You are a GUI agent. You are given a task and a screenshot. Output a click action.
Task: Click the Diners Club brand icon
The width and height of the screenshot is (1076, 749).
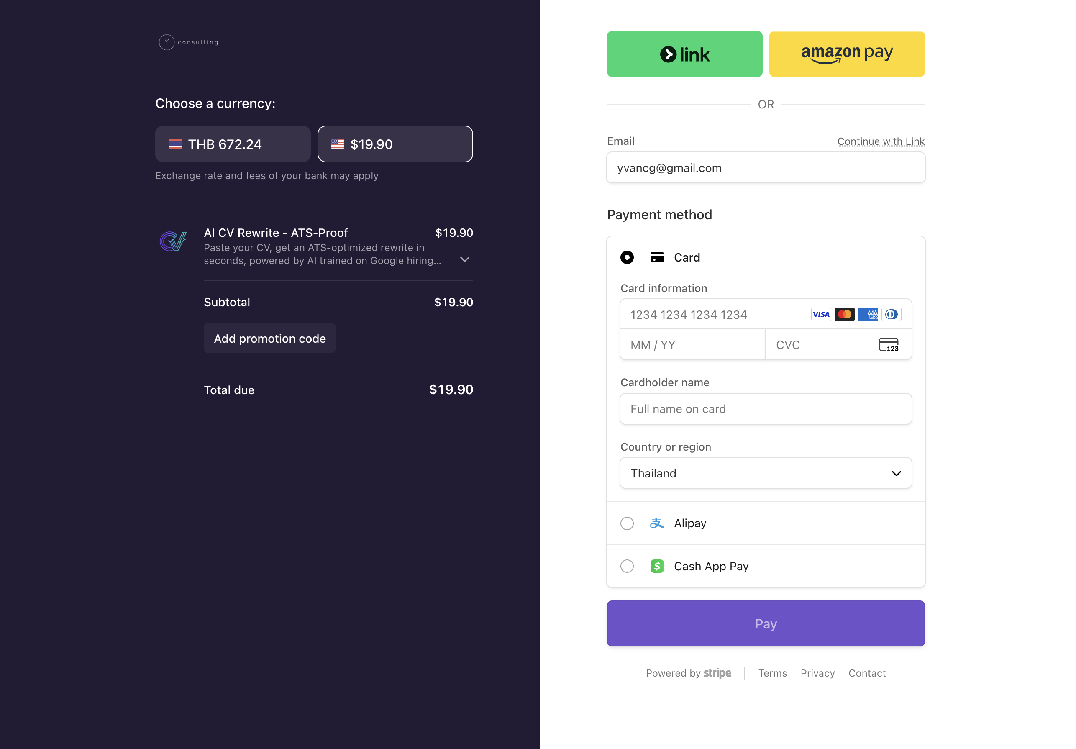[x=891, y=315]
